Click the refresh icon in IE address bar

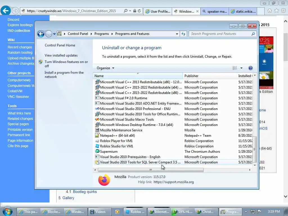[139, 11]
